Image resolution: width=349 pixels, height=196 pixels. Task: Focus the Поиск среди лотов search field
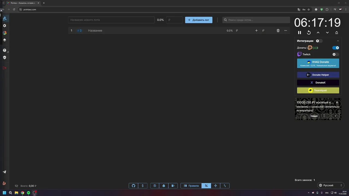(x=256, y=20)
